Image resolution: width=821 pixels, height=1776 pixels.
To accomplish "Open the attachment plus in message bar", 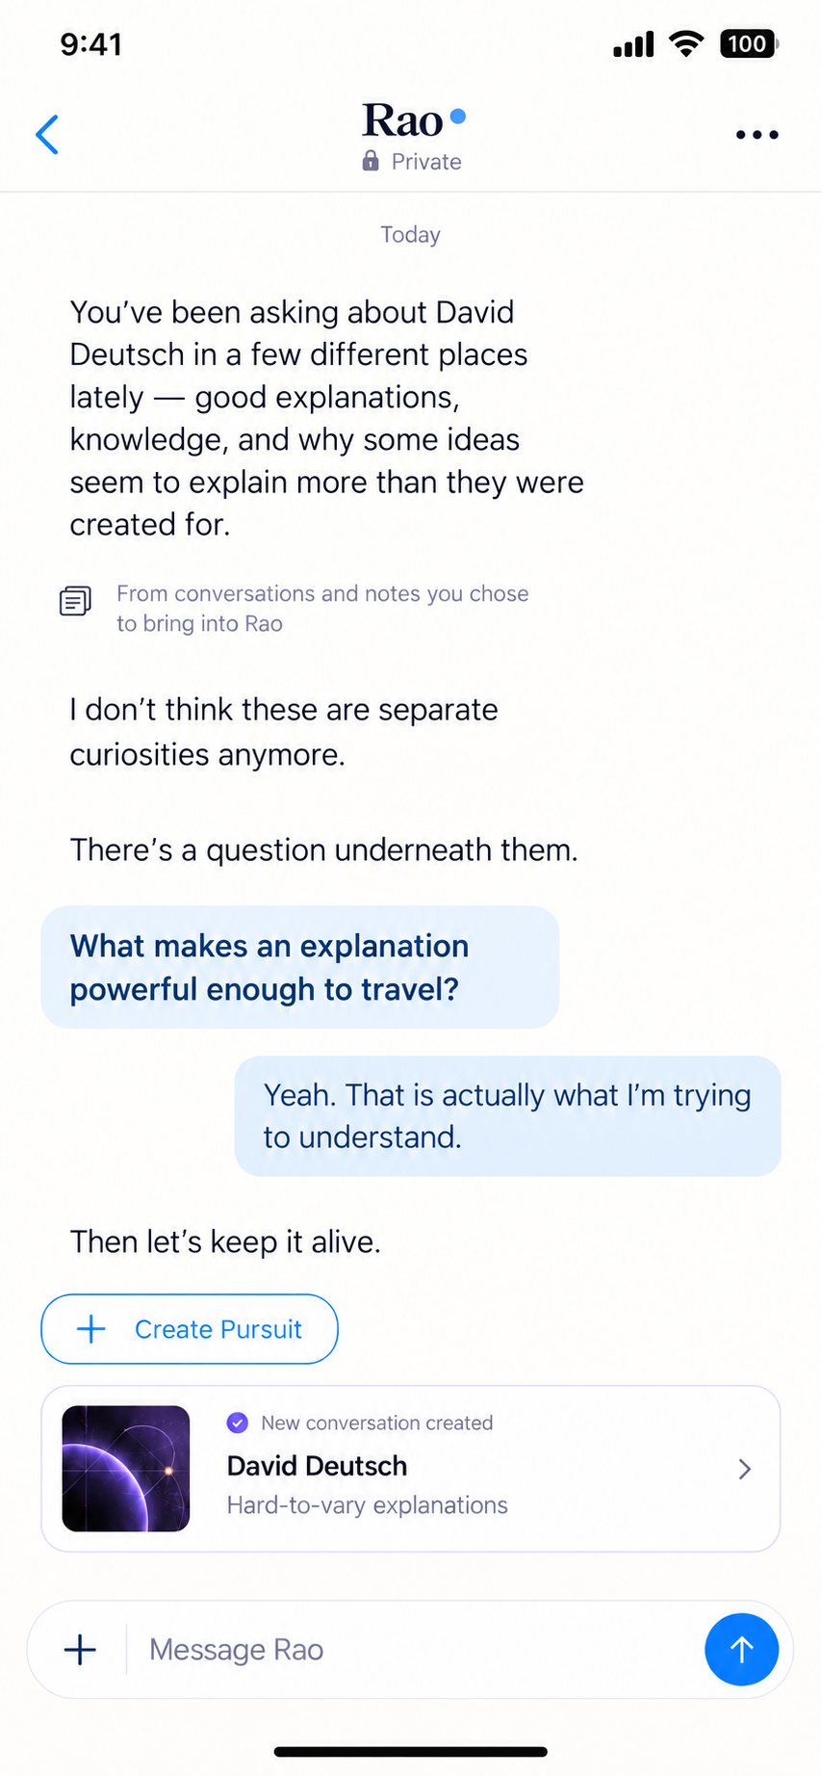I will point(80,1650).
